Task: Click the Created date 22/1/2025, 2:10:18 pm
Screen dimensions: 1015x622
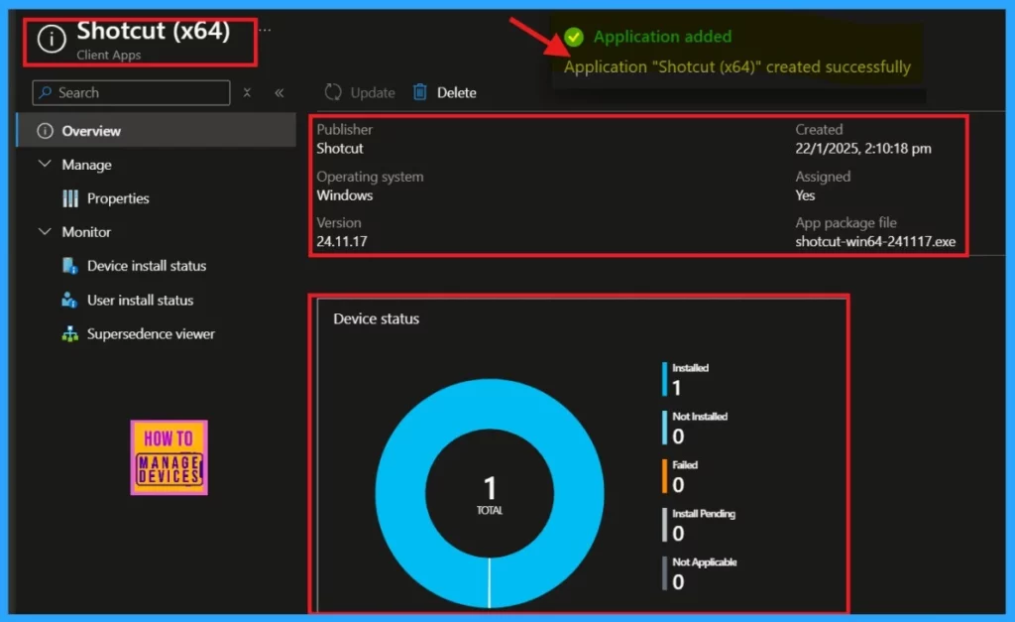Action: (x=863, y=149)
